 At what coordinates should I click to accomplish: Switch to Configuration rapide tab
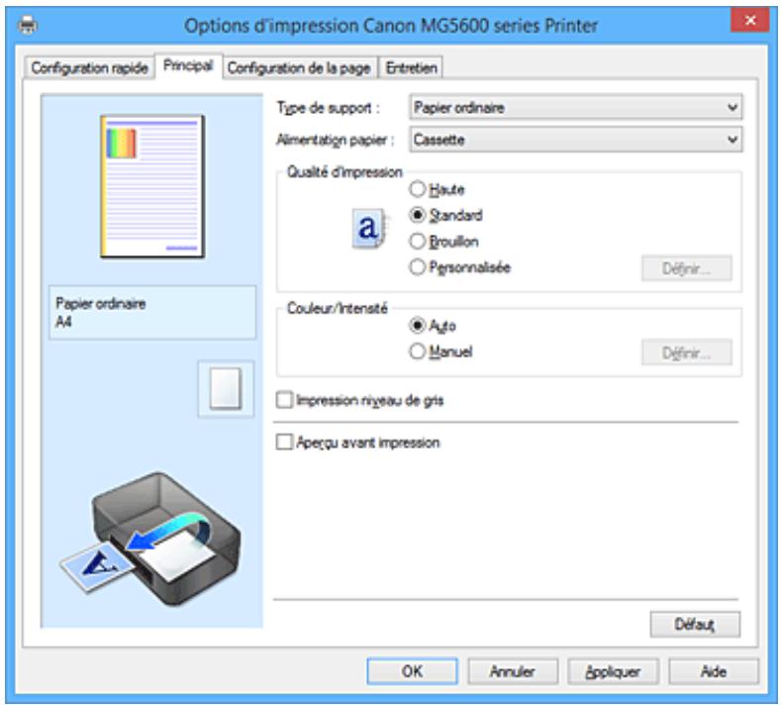pyautogui.click(x=89, y=68)
